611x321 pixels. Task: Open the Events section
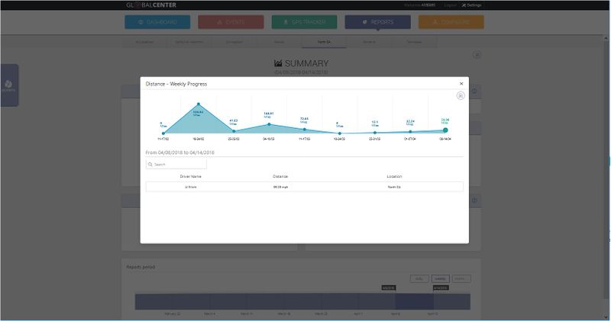(x=231, y=22)
